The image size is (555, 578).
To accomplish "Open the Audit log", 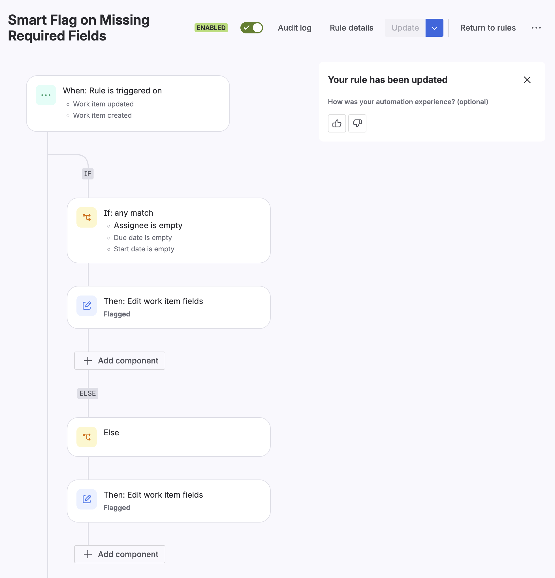I will [x=294, y=28].
